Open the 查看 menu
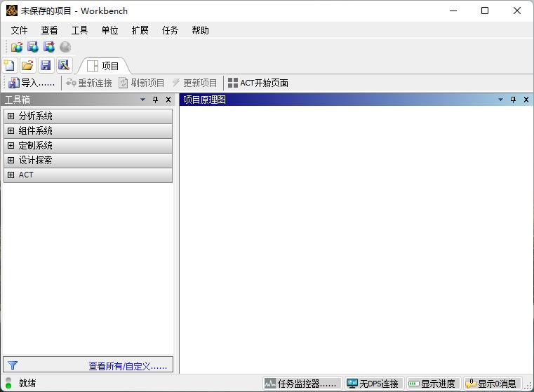 tap(49, 30)
